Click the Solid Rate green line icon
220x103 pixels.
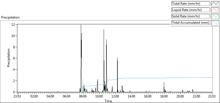coord(215,16)
